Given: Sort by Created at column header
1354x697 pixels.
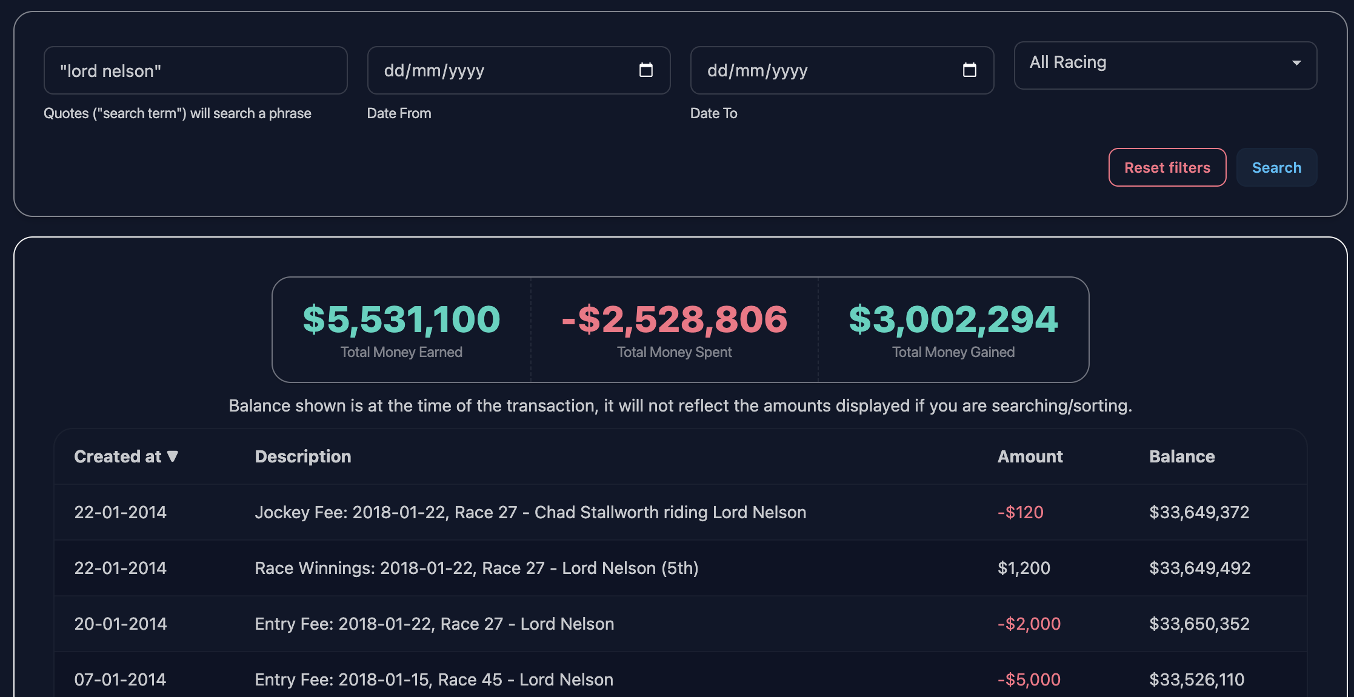Looking at the screenshot, I should 118,456.
